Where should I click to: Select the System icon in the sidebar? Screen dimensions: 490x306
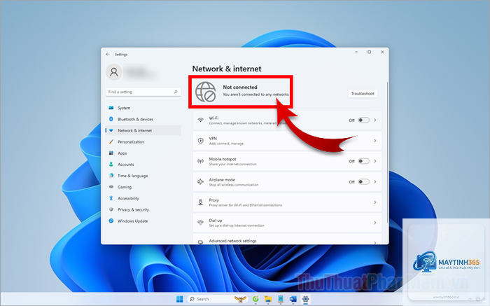coord(111,108)
